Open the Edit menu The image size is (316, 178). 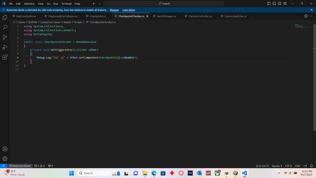18,3
